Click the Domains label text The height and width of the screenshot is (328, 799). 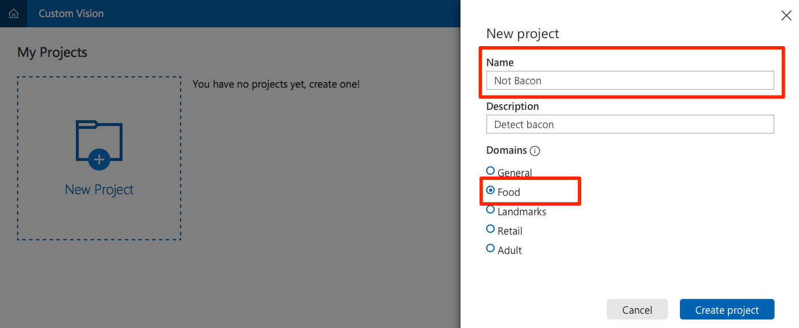click(507, 150)
